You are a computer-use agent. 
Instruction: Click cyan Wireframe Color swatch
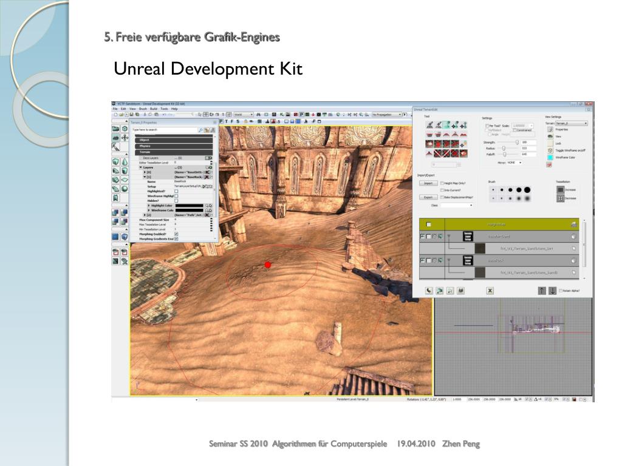pos(550,158)
